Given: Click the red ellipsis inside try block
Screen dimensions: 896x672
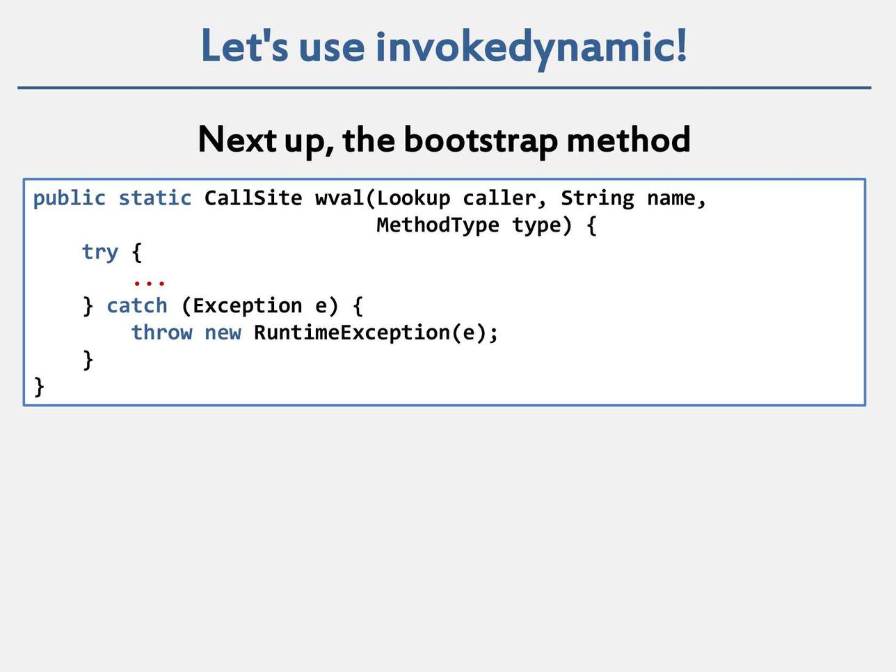Looking at the screenshot, I should 149,282.
